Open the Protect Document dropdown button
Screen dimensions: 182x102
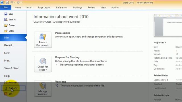(43, 40)
